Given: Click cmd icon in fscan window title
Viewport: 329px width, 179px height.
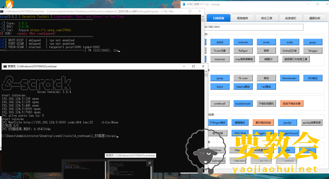Looking at the screenshot, I should (x=5, y=66).
